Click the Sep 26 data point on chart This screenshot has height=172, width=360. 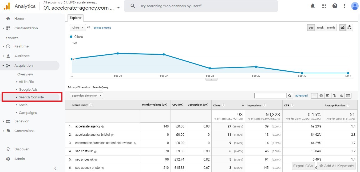tap(118, 53)
